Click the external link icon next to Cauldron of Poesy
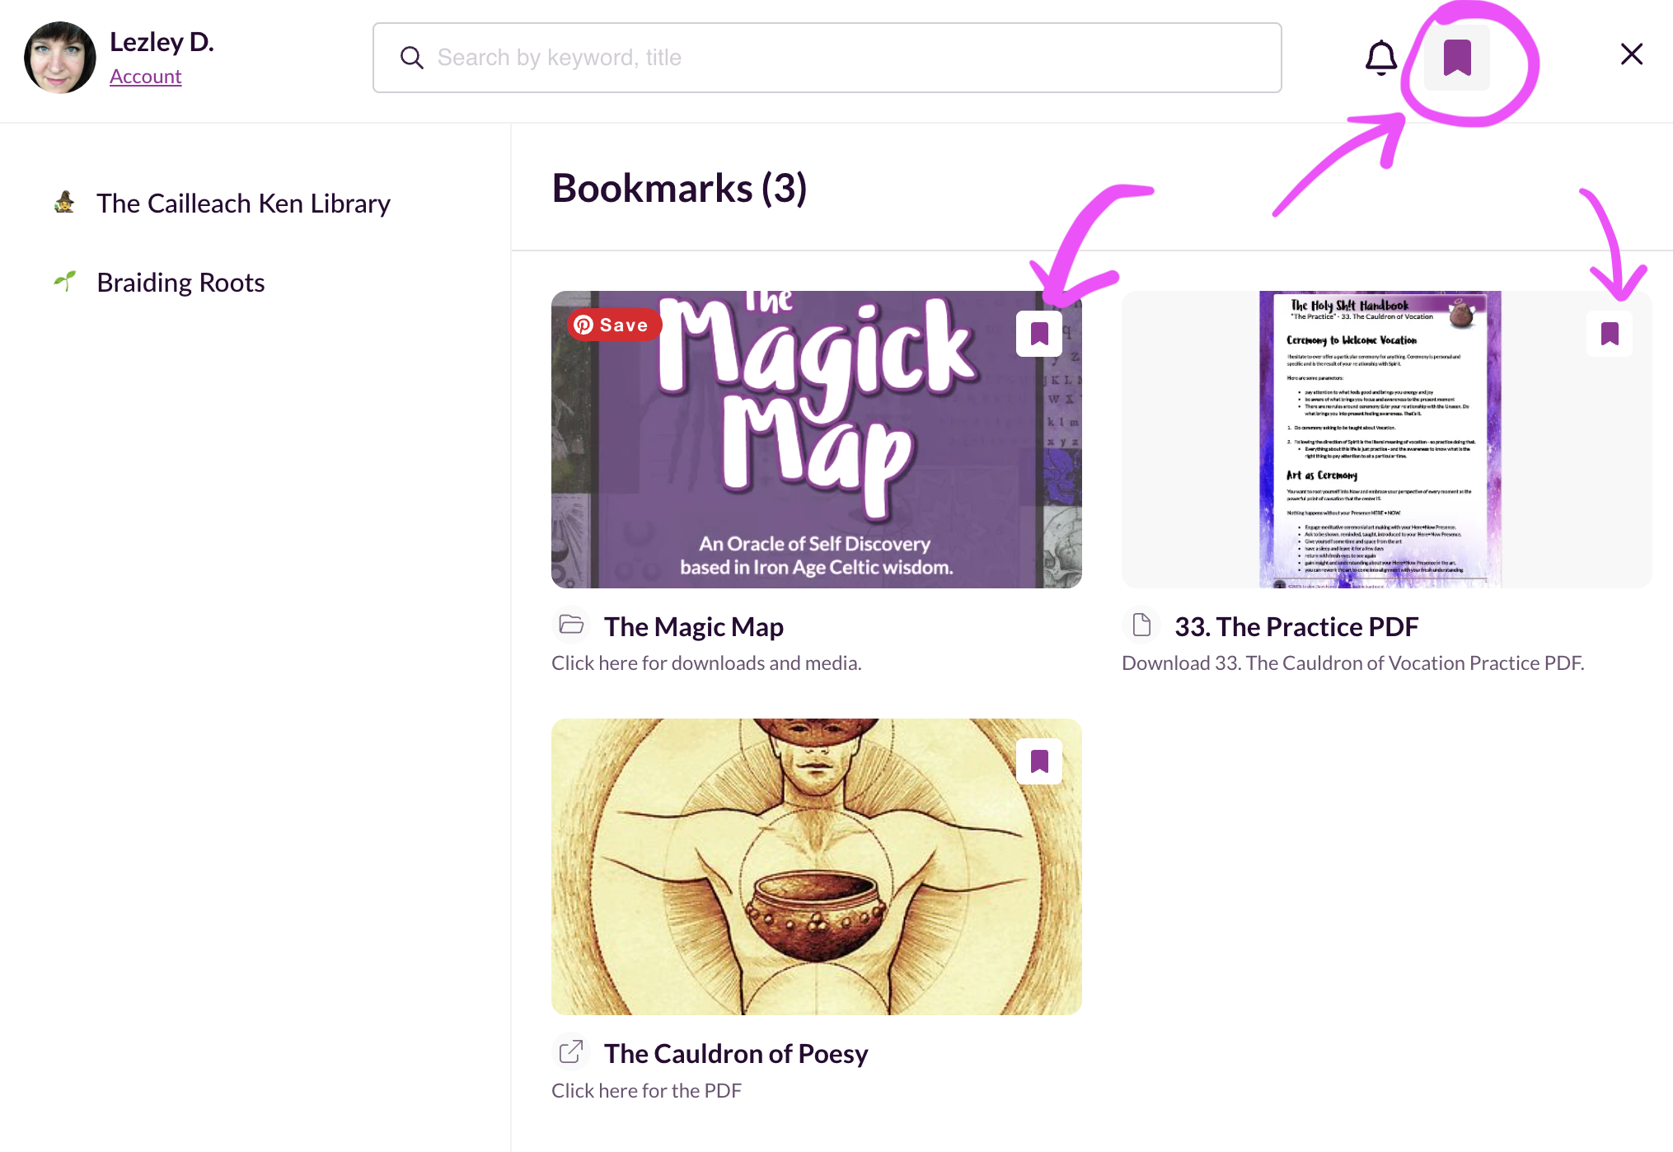This screenshot has height=1152, width=1673. coord(570,1052)
